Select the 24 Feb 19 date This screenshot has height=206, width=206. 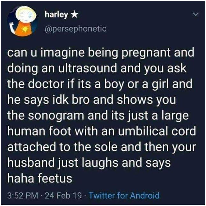click(x=63, y=195)
